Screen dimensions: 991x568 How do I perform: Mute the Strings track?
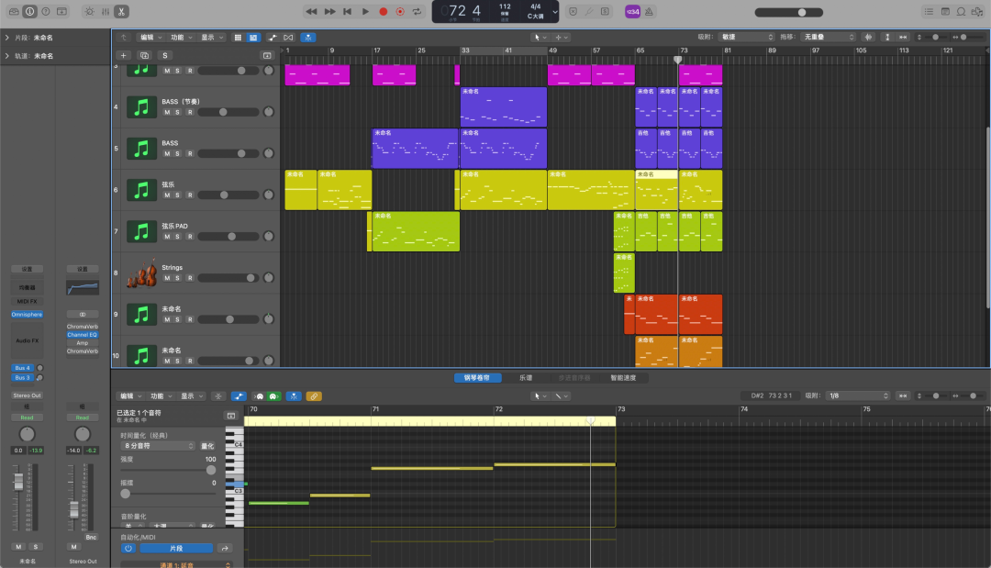coord(167,277)
